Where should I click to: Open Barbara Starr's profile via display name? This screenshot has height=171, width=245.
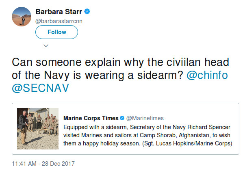[x=59, y=11]
